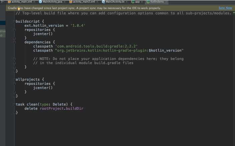Click $kotlin_version in the classpath line
The height and width of the screenshot is (146, 235).
165,50
